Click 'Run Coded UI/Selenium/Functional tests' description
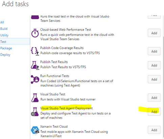The height and width of the screenshot is (139, 164). [x=77, y=83]
